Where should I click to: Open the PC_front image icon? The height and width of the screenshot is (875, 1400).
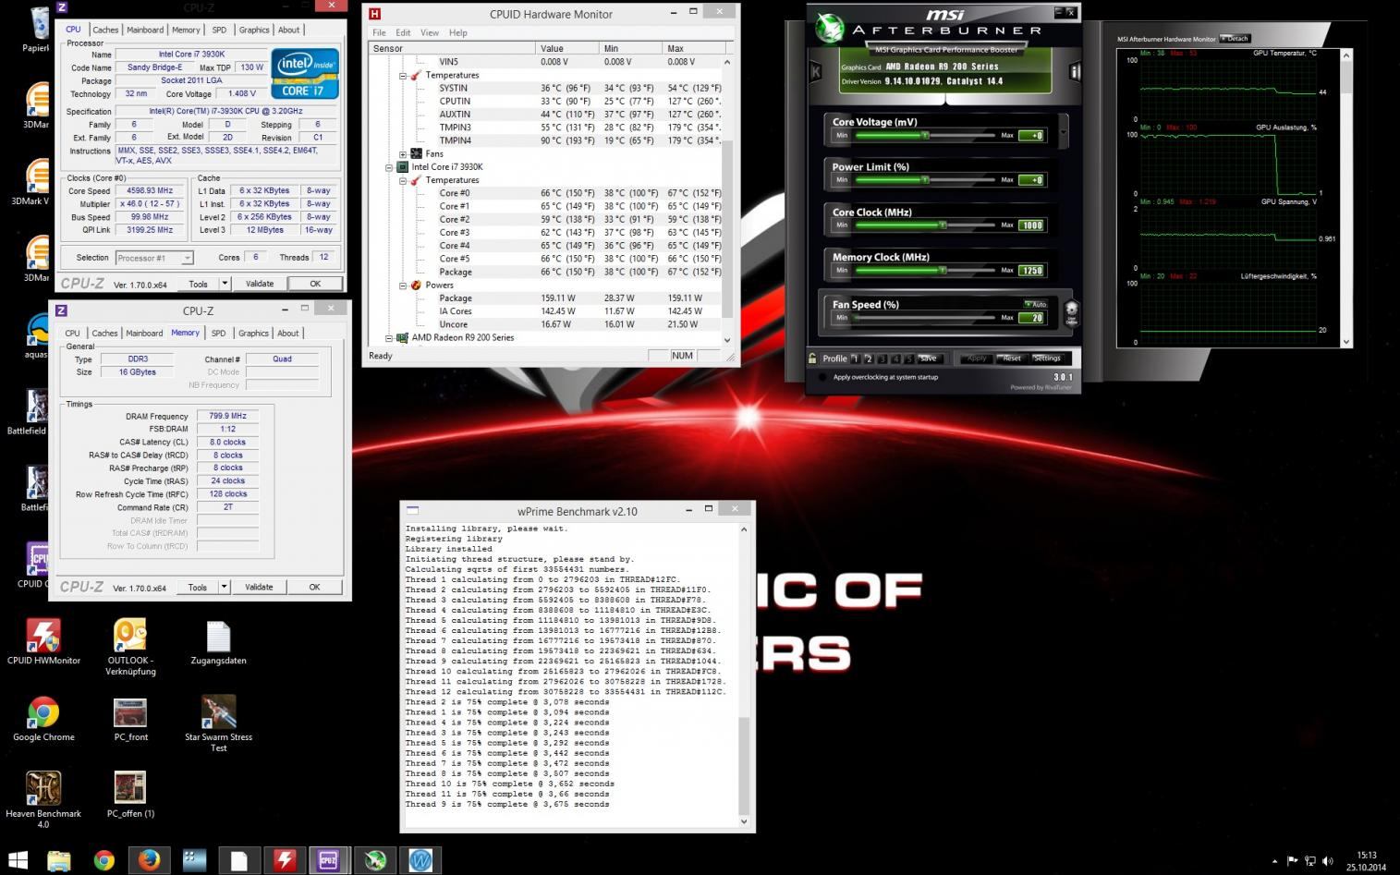click(130, 720)
